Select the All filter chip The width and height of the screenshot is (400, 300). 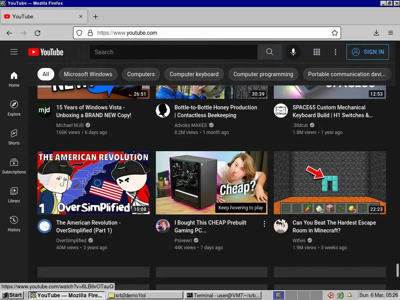tap(46, 74)
